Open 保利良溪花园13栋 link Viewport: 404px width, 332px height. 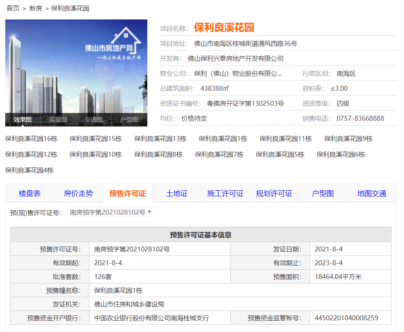tap(160, 139)
